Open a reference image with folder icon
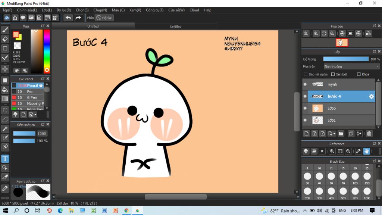Screen dimensions: 382x215 pyautogui.click(x=314, y=151)
